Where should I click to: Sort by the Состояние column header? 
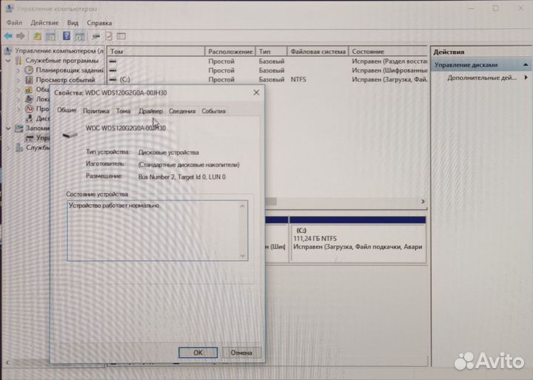click(388, 51)
